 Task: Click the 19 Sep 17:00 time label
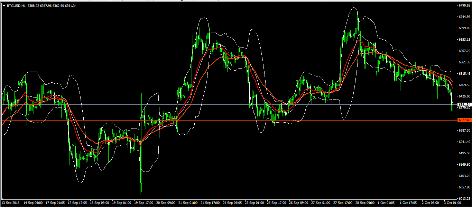(x=143, y=203)
